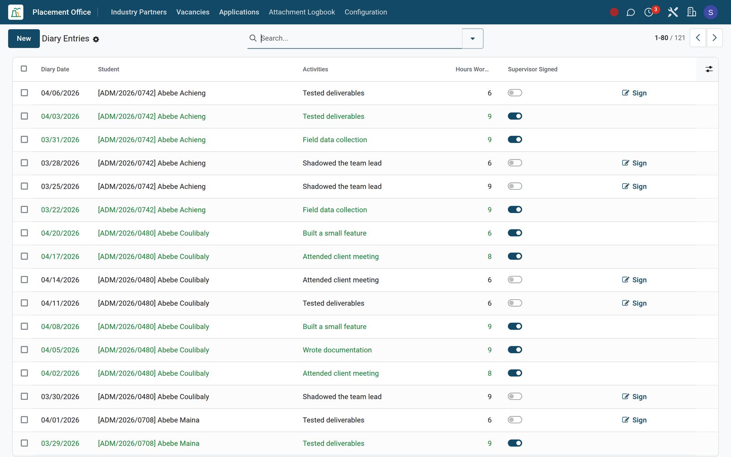Toggle supervisor signed for 04/03/2026 entry

pyautogui.click(x=515, y=116)
